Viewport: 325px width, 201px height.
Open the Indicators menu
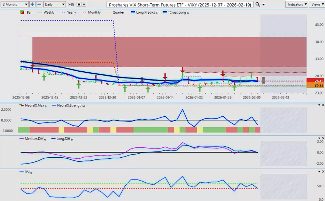tap(297, 4)
